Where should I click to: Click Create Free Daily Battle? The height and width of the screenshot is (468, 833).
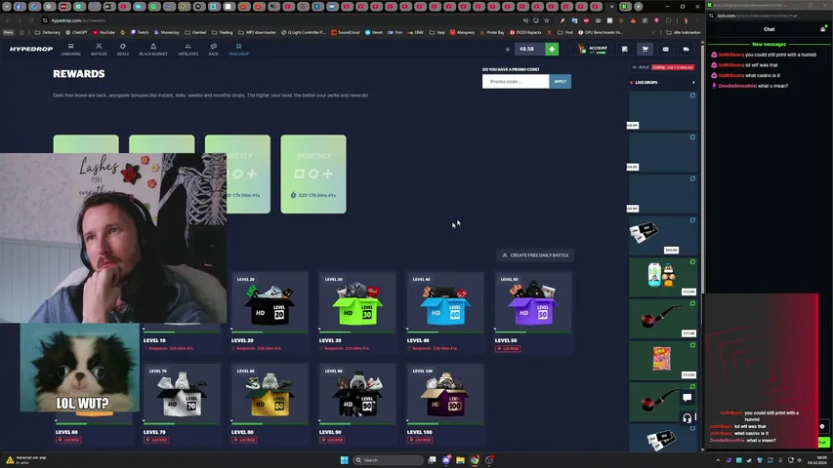pyautogui.click(x=535, y=255)
